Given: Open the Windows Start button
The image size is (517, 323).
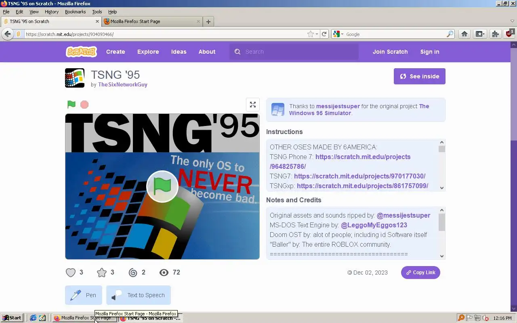Looking at the screenshot, I should 12,318.
